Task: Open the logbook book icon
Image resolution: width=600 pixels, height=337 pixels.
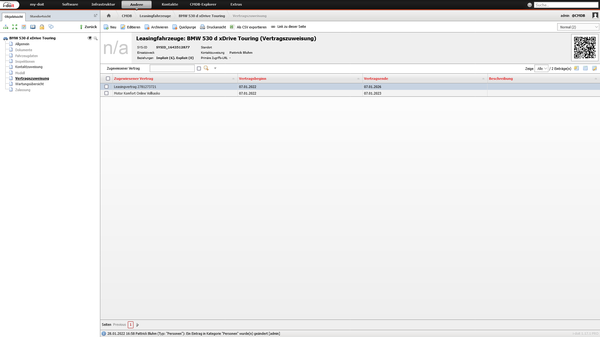Action: 33,27
